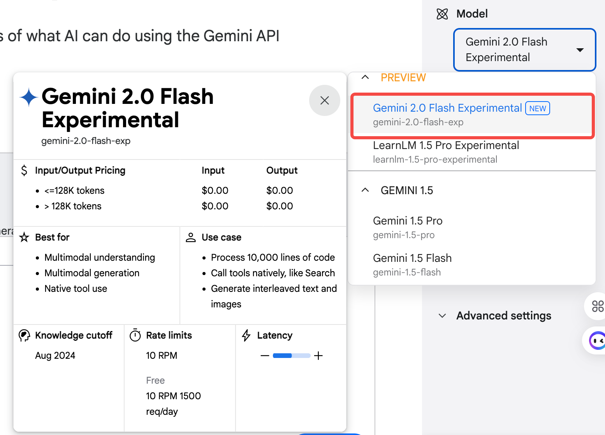Click the four-squares grid floating button
This screenshot has height=435, width=605.
tap(597, 306)
